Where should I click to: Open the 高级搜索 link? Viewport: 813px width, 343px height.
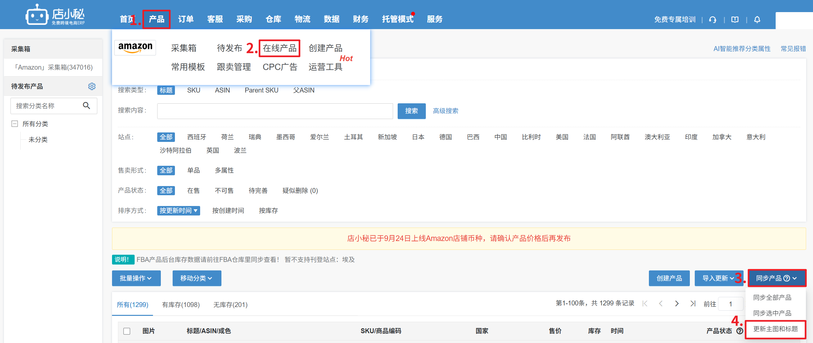(x=445, y=111)
